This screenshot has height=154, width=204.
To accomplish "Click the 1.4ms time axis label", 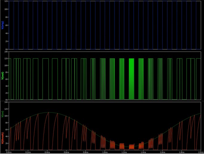I will click(144, 152).
